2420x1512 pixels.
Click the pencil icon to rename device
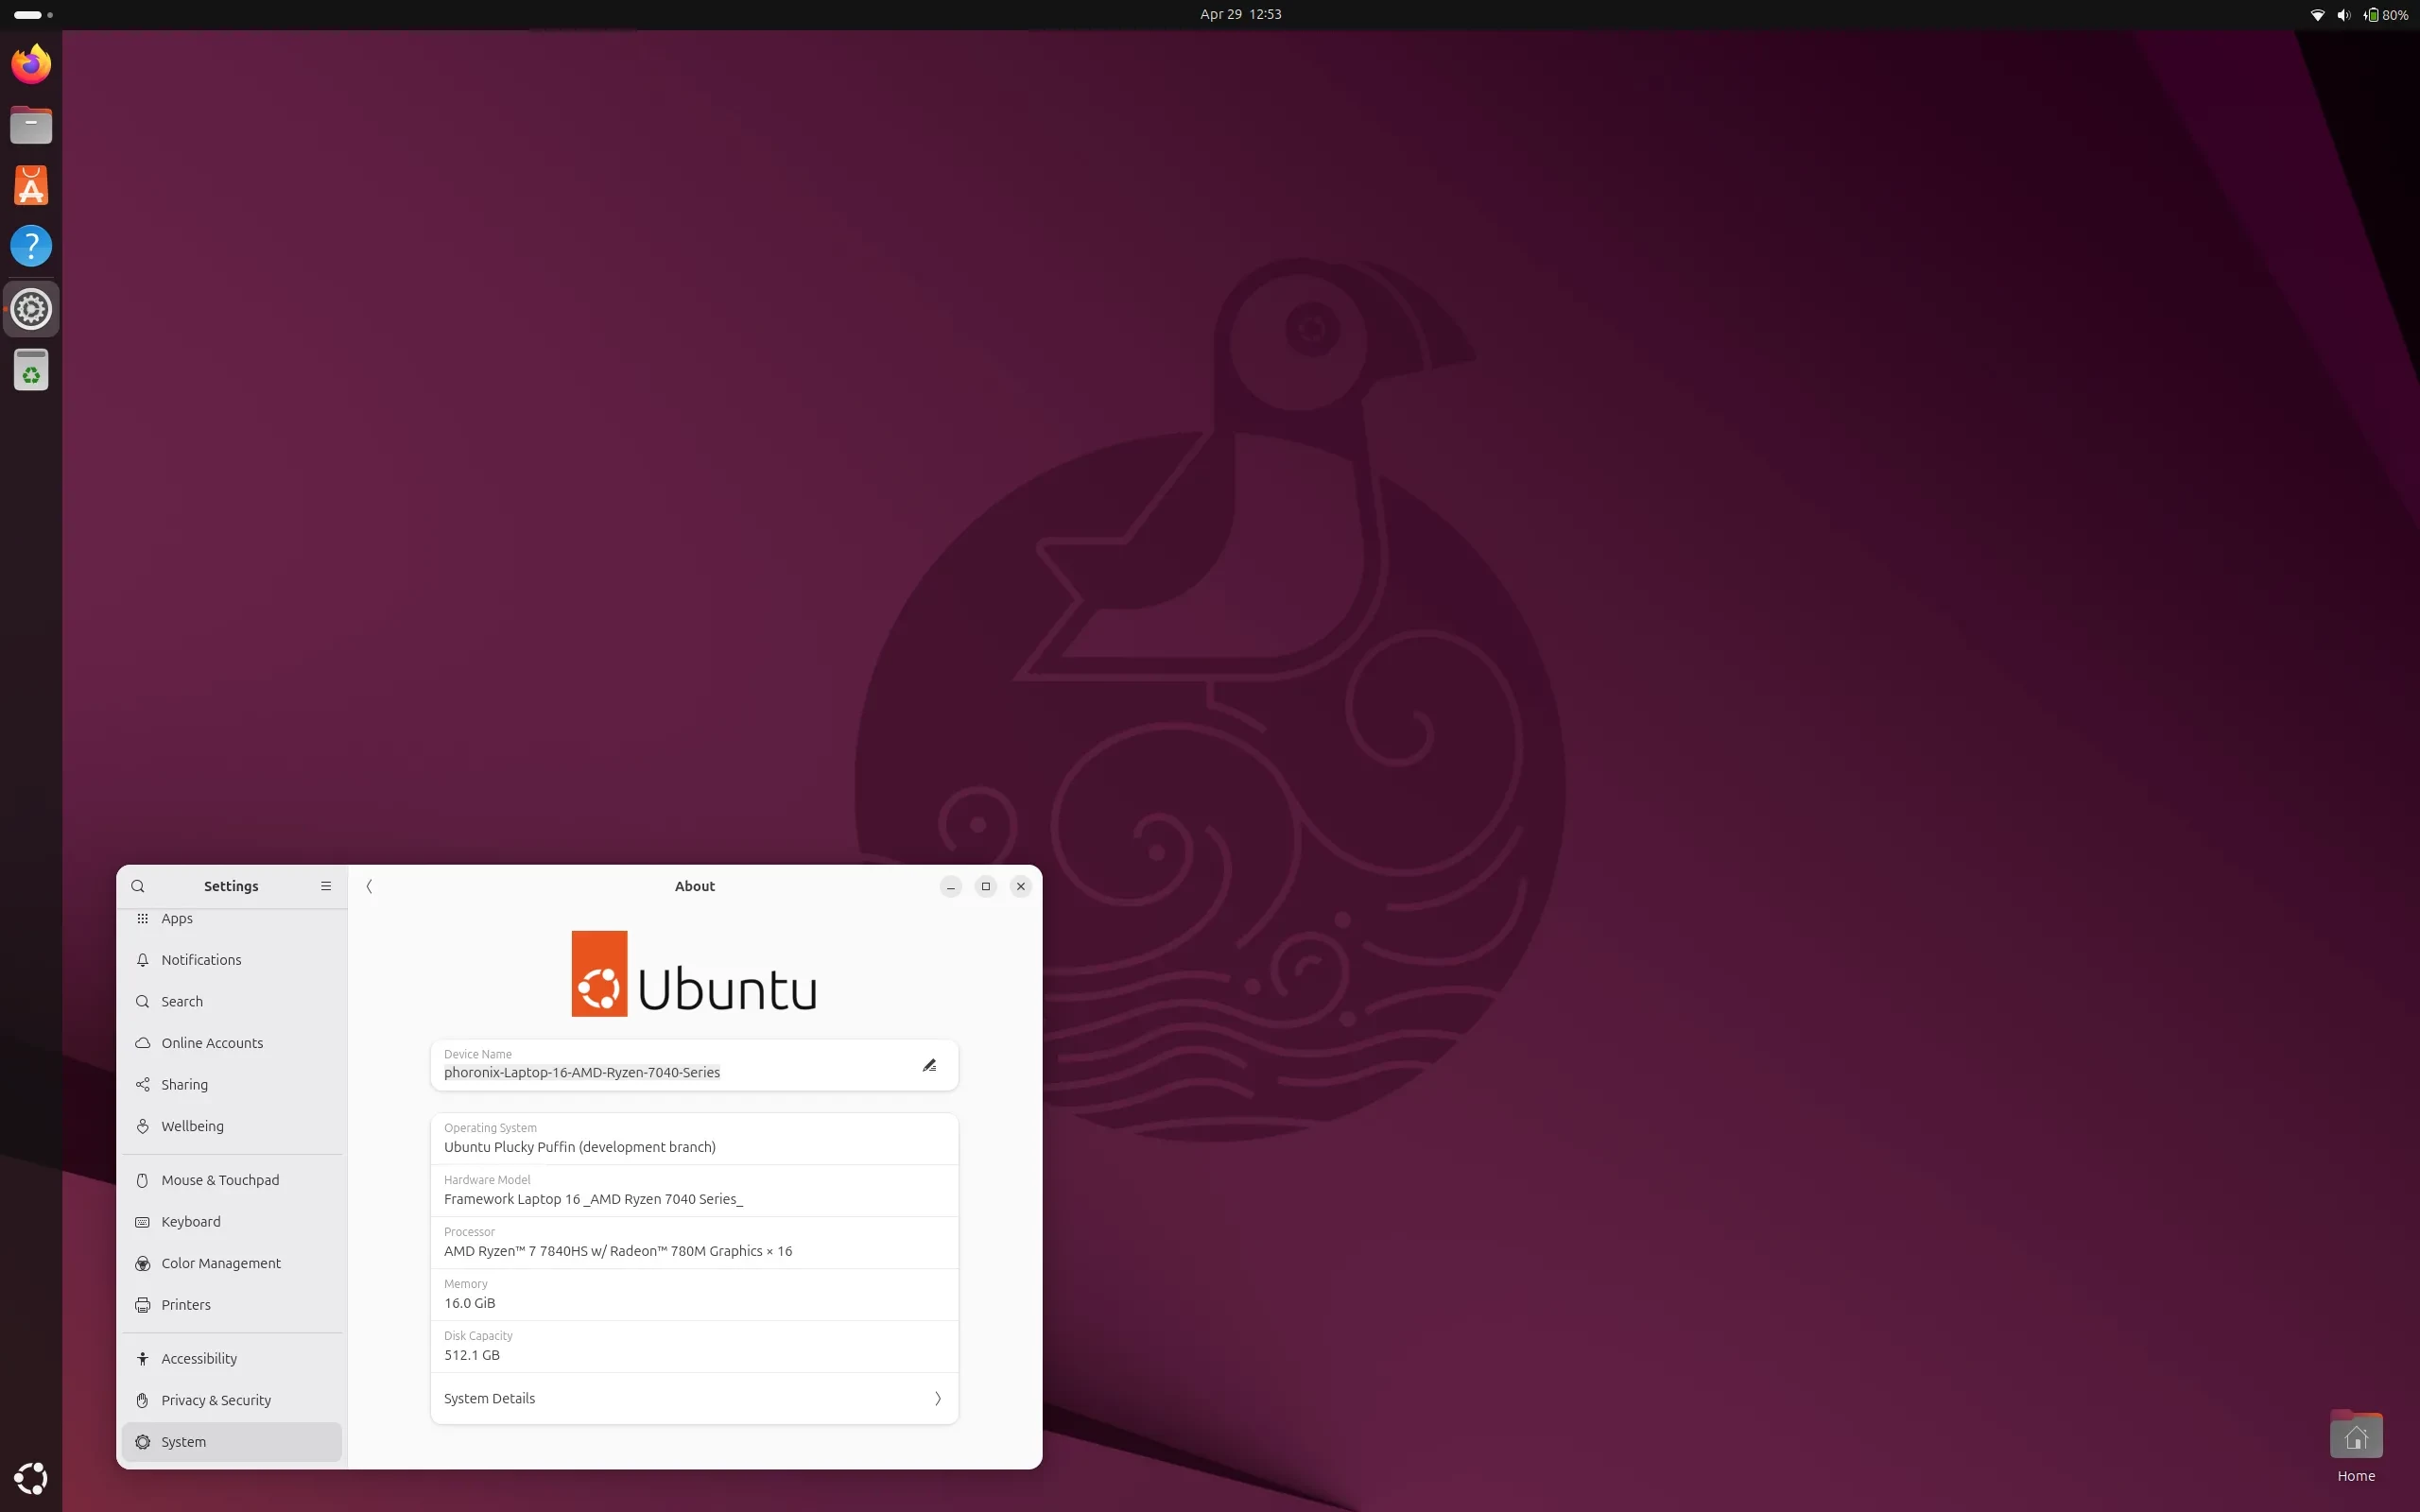click(x=929, y=1065)
